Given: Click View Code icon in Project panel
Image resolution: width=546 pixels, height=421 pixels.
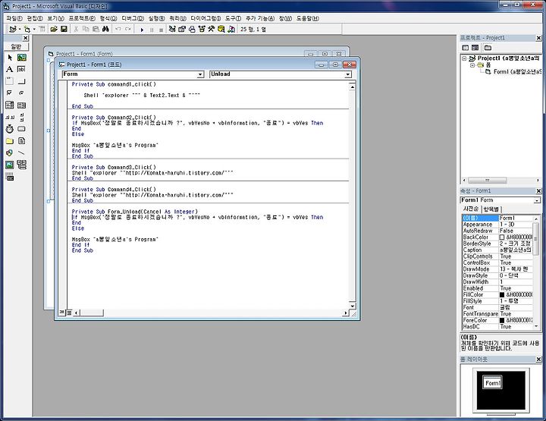Looking at the screenshot, I should 465,47.
